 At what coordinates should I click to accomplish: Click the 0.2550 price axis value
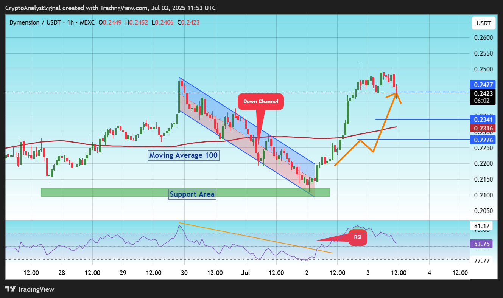click(x=483, y=53)
